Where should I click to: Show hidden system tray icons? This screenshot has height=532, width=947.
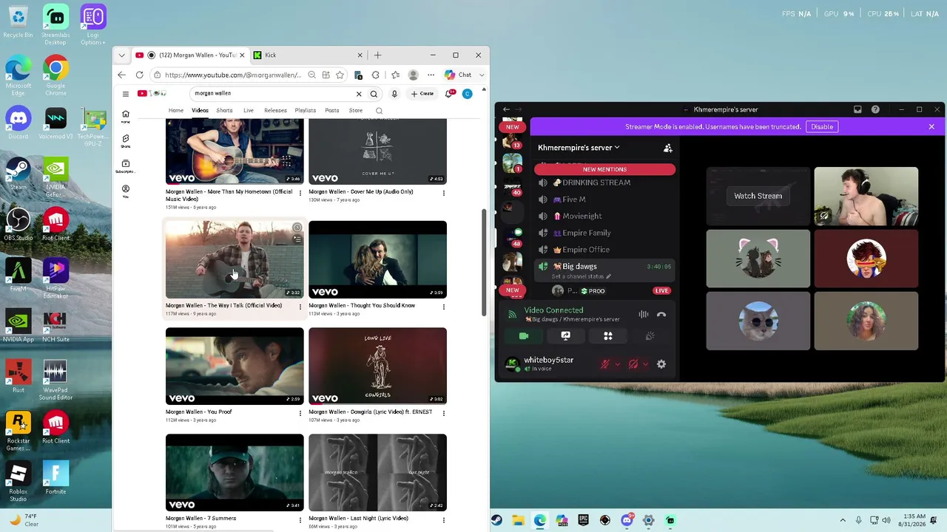pyautogui.click(x=843, y=521)
